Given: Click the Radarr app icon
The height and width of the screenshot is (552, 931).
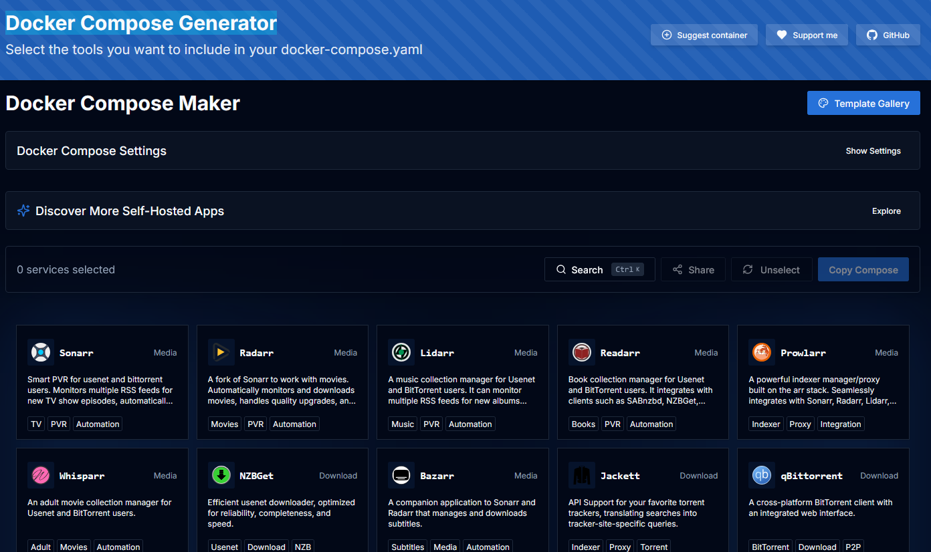Looking at the screenshot, I should (x=221, y=352).
